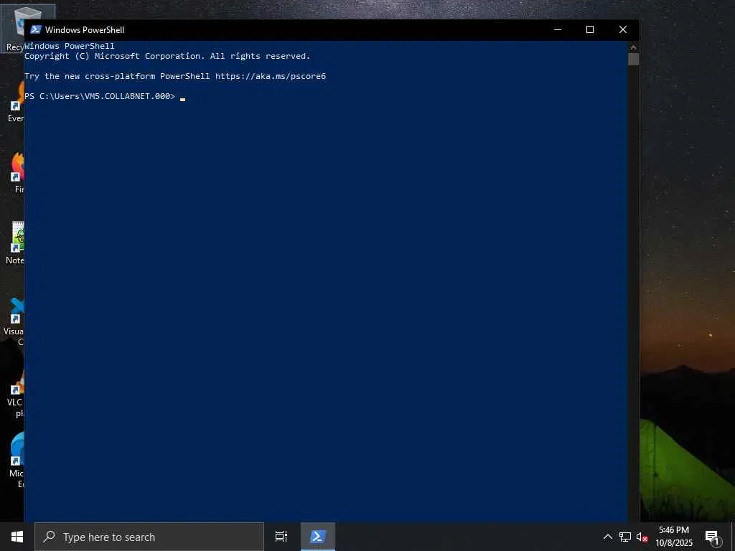735x551 pixels.
Task: Click the 'Windows PowerShell' first console line
Action: (70, 46)
